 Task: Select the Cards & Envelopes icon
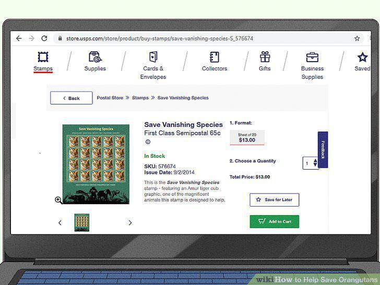click(153, 57)
